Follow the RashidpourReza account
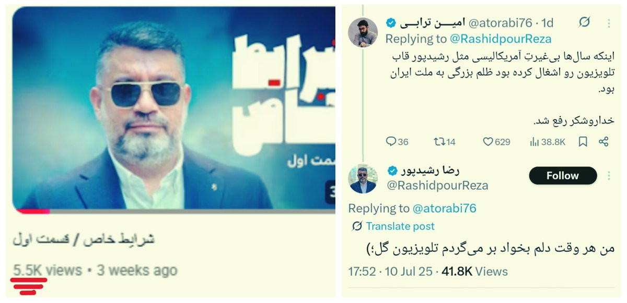627x303 pixels. pyautogui.click(x=563, y=176)
